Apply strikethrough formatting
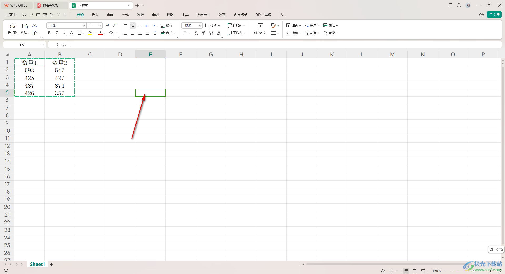The width and height of the screenshot is (505, 274). point(72,33)
